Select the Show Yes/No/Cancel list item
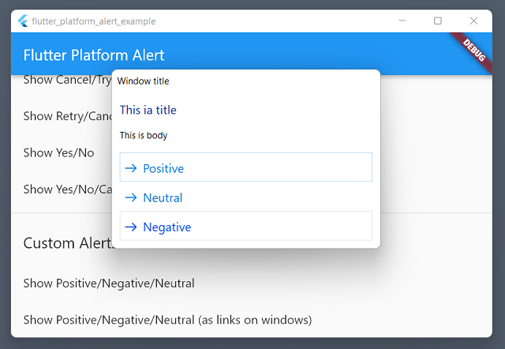 click(x=67, y=190)
